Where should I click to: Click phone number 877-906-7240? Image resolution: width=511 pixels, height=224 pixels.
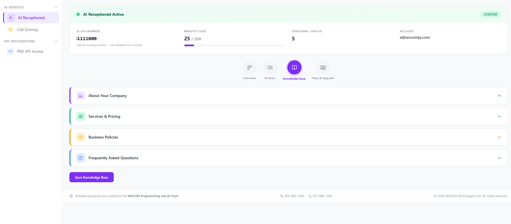click(323, 196)
